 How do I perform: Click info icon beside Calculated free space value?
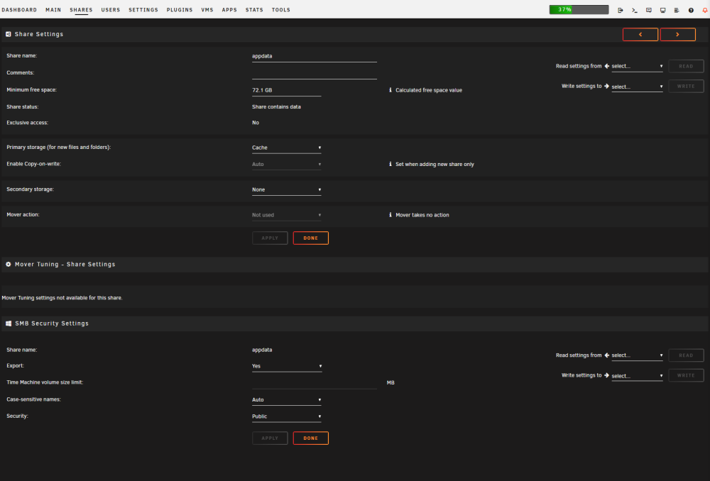[390, 90]
